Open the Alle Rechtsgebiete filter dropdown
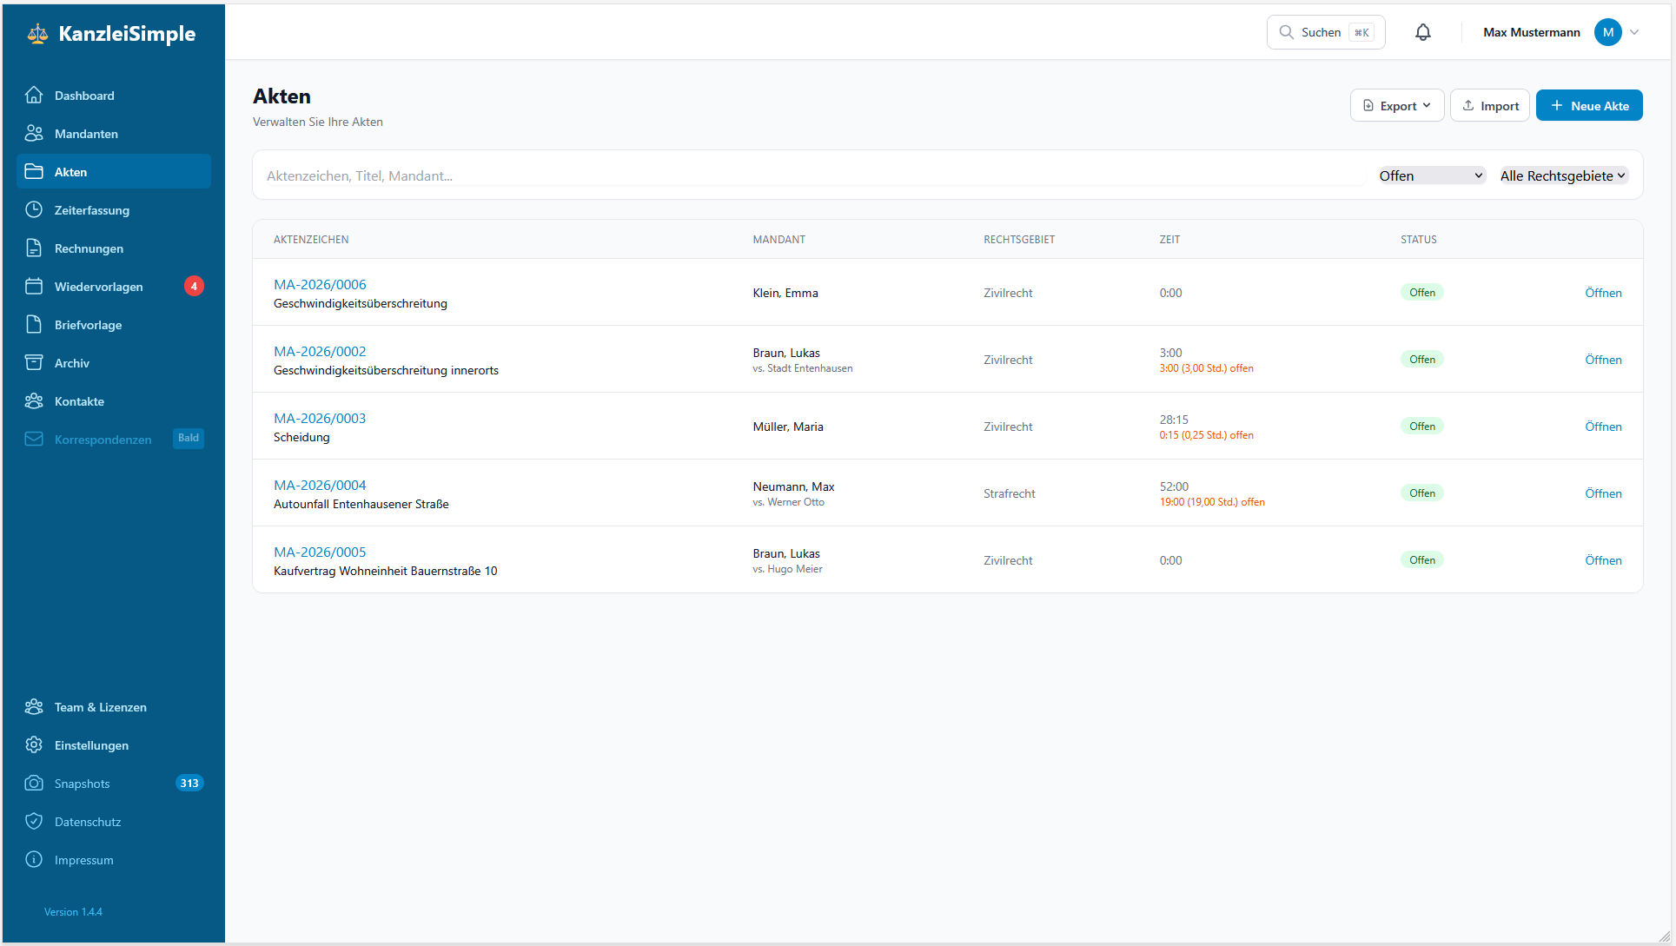Viewport: 1676px width, 946px height. click(1562, 175)
